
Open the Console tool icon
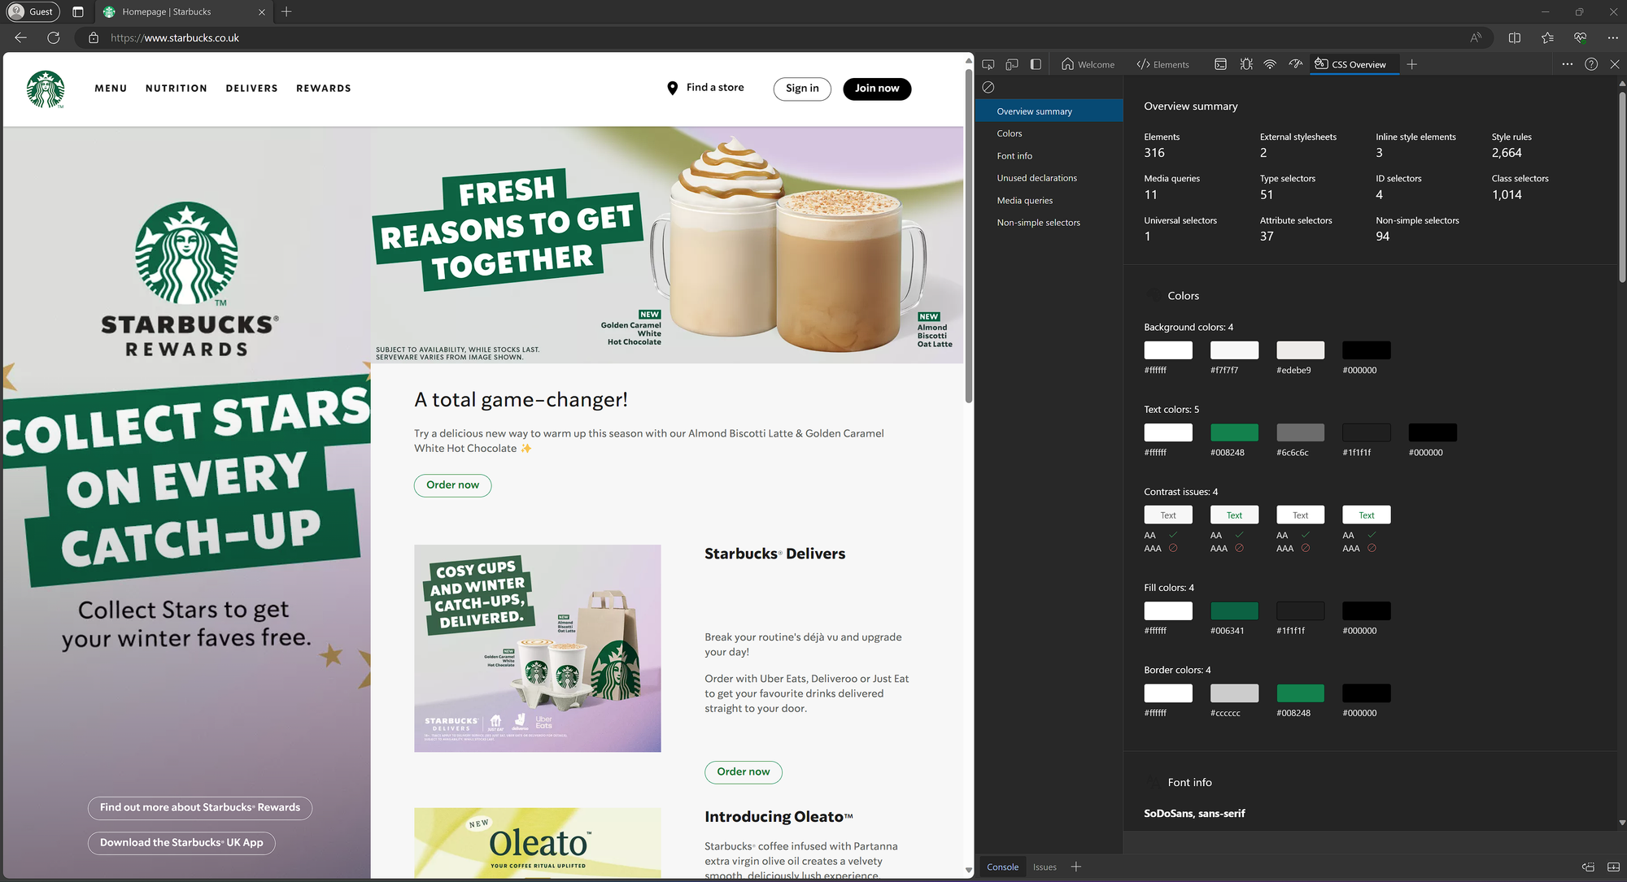point(1220,64)
